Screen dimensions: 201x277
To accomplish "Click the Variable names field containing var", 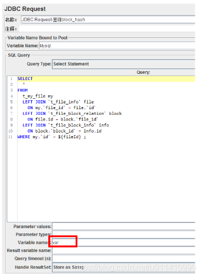I will coord(124,243).
